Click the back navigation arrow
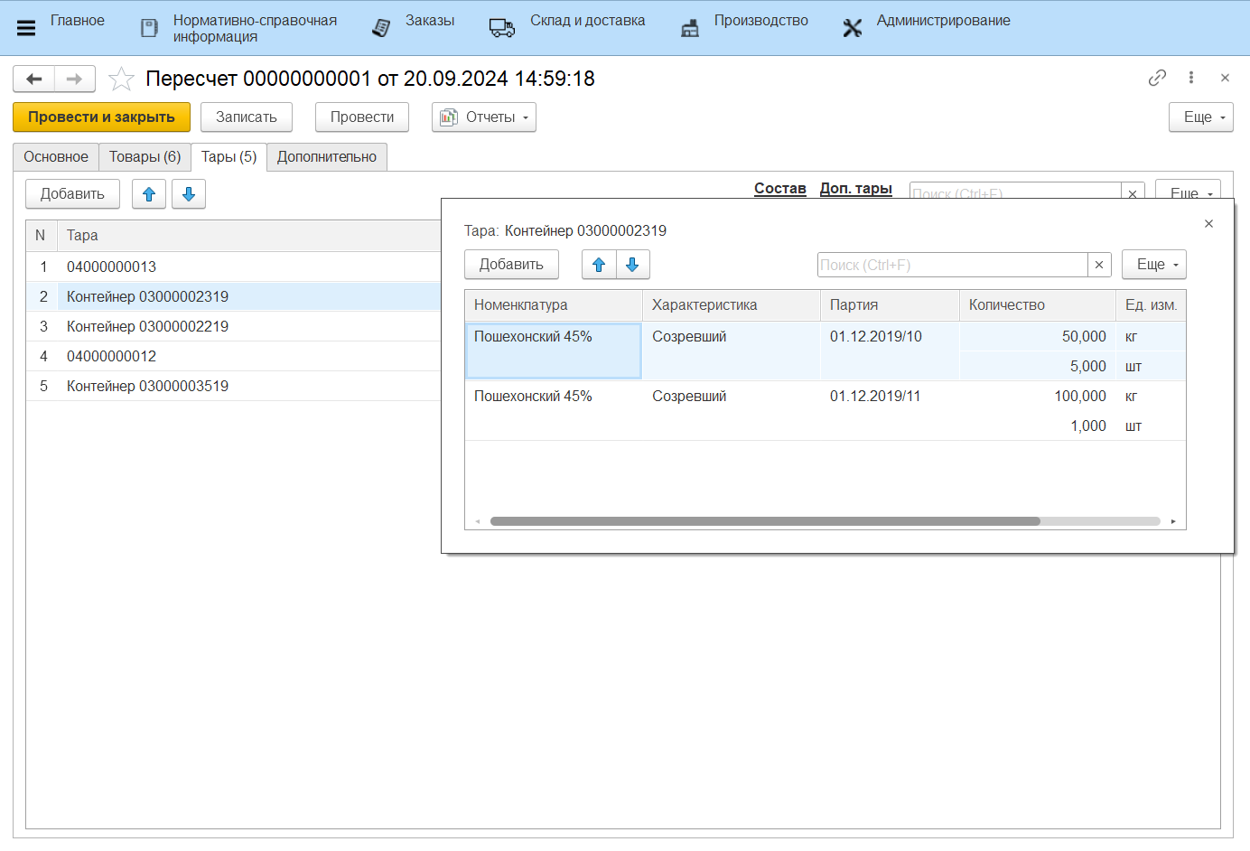Image resolution: width=1250 pixels, height=851 pixels. [x=34, y=79]
